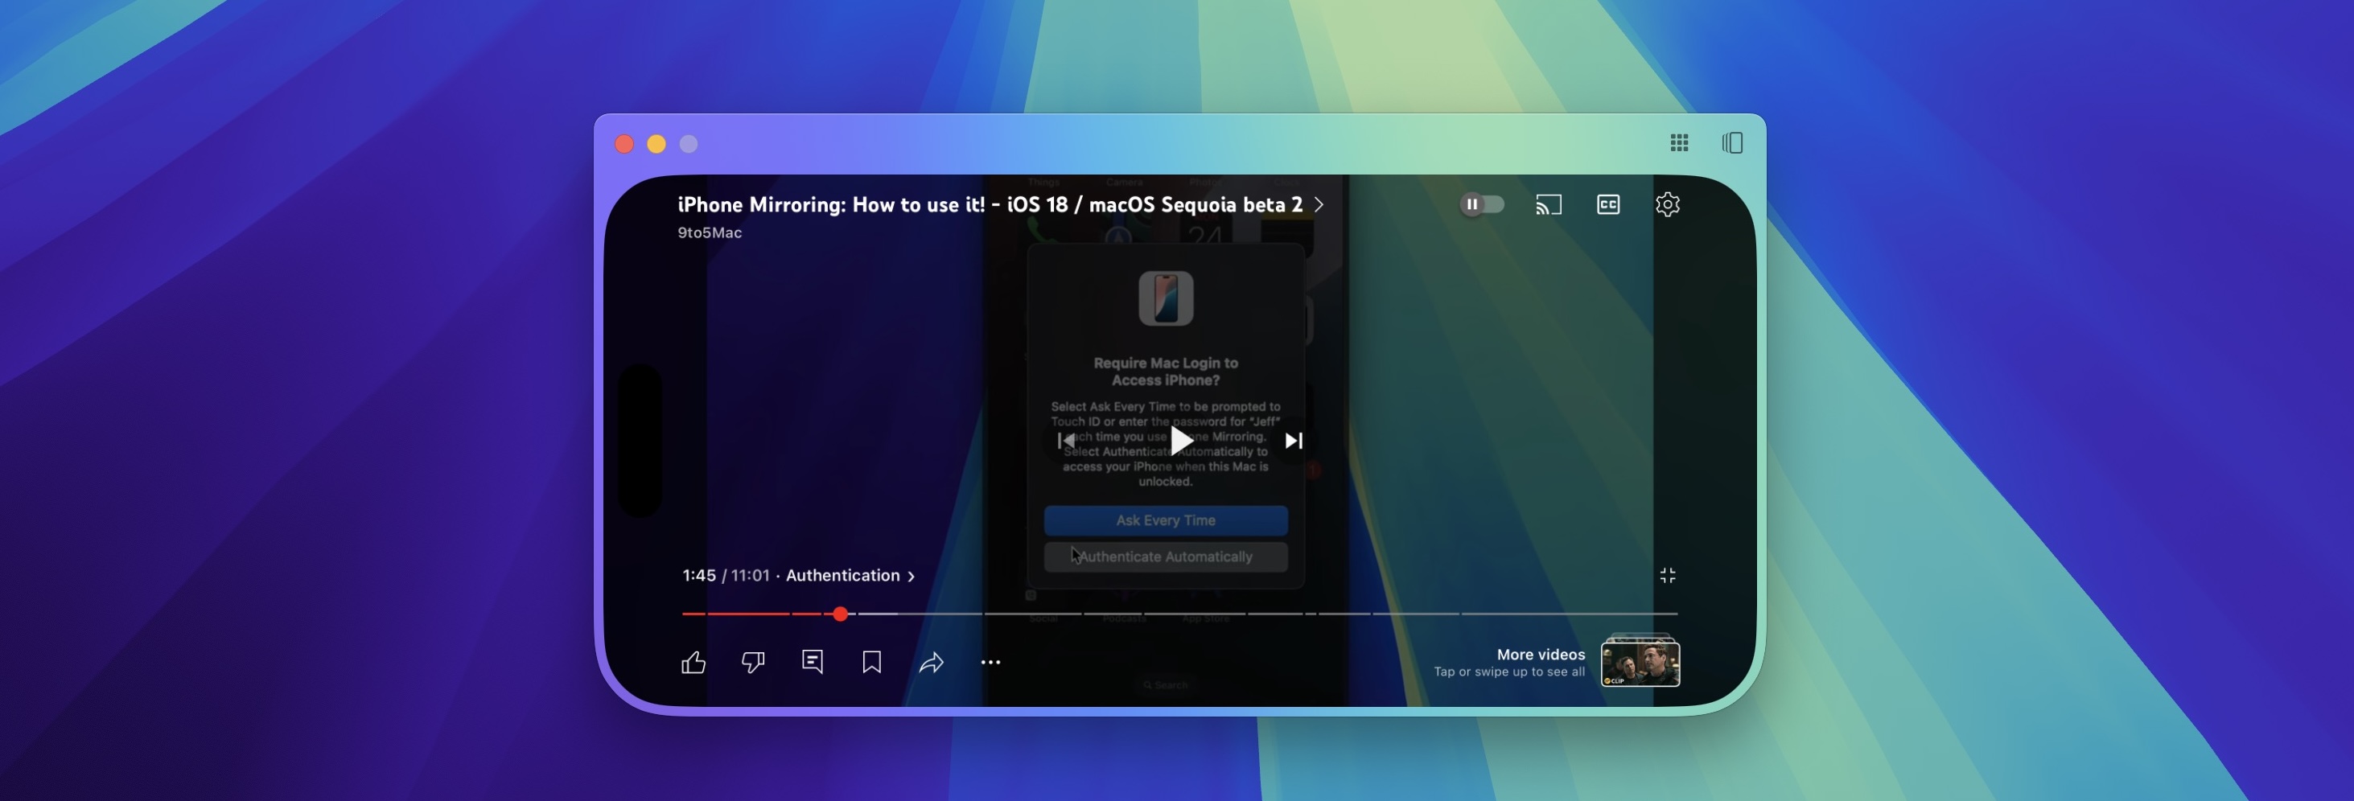
Task: Enable closed captions
Action: click(1608, 203)
